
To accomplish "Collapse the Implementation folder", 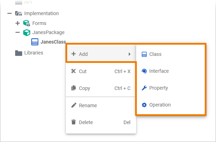I will point(9,13).
